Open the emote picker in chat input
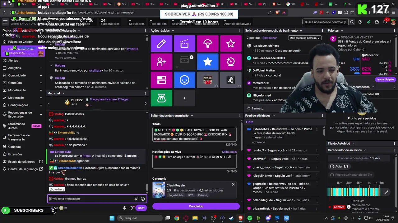 click(x=143, y=199)
